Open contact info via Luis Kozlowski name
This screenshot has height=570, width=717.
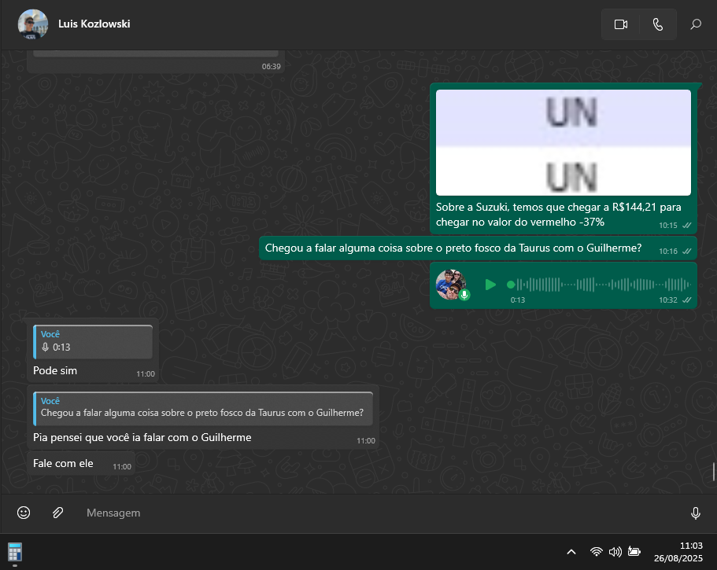pos(94,24)
